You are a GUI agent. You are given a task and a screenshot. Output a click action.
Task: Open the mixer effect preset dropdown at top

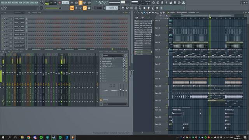[x=113, y=55]
